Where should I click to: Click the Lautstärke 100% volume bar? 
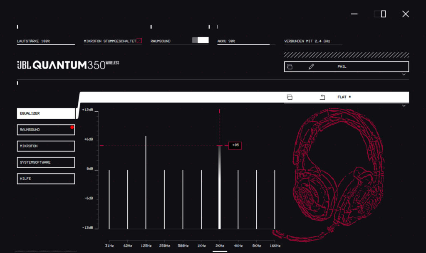(x=46, y=42)
